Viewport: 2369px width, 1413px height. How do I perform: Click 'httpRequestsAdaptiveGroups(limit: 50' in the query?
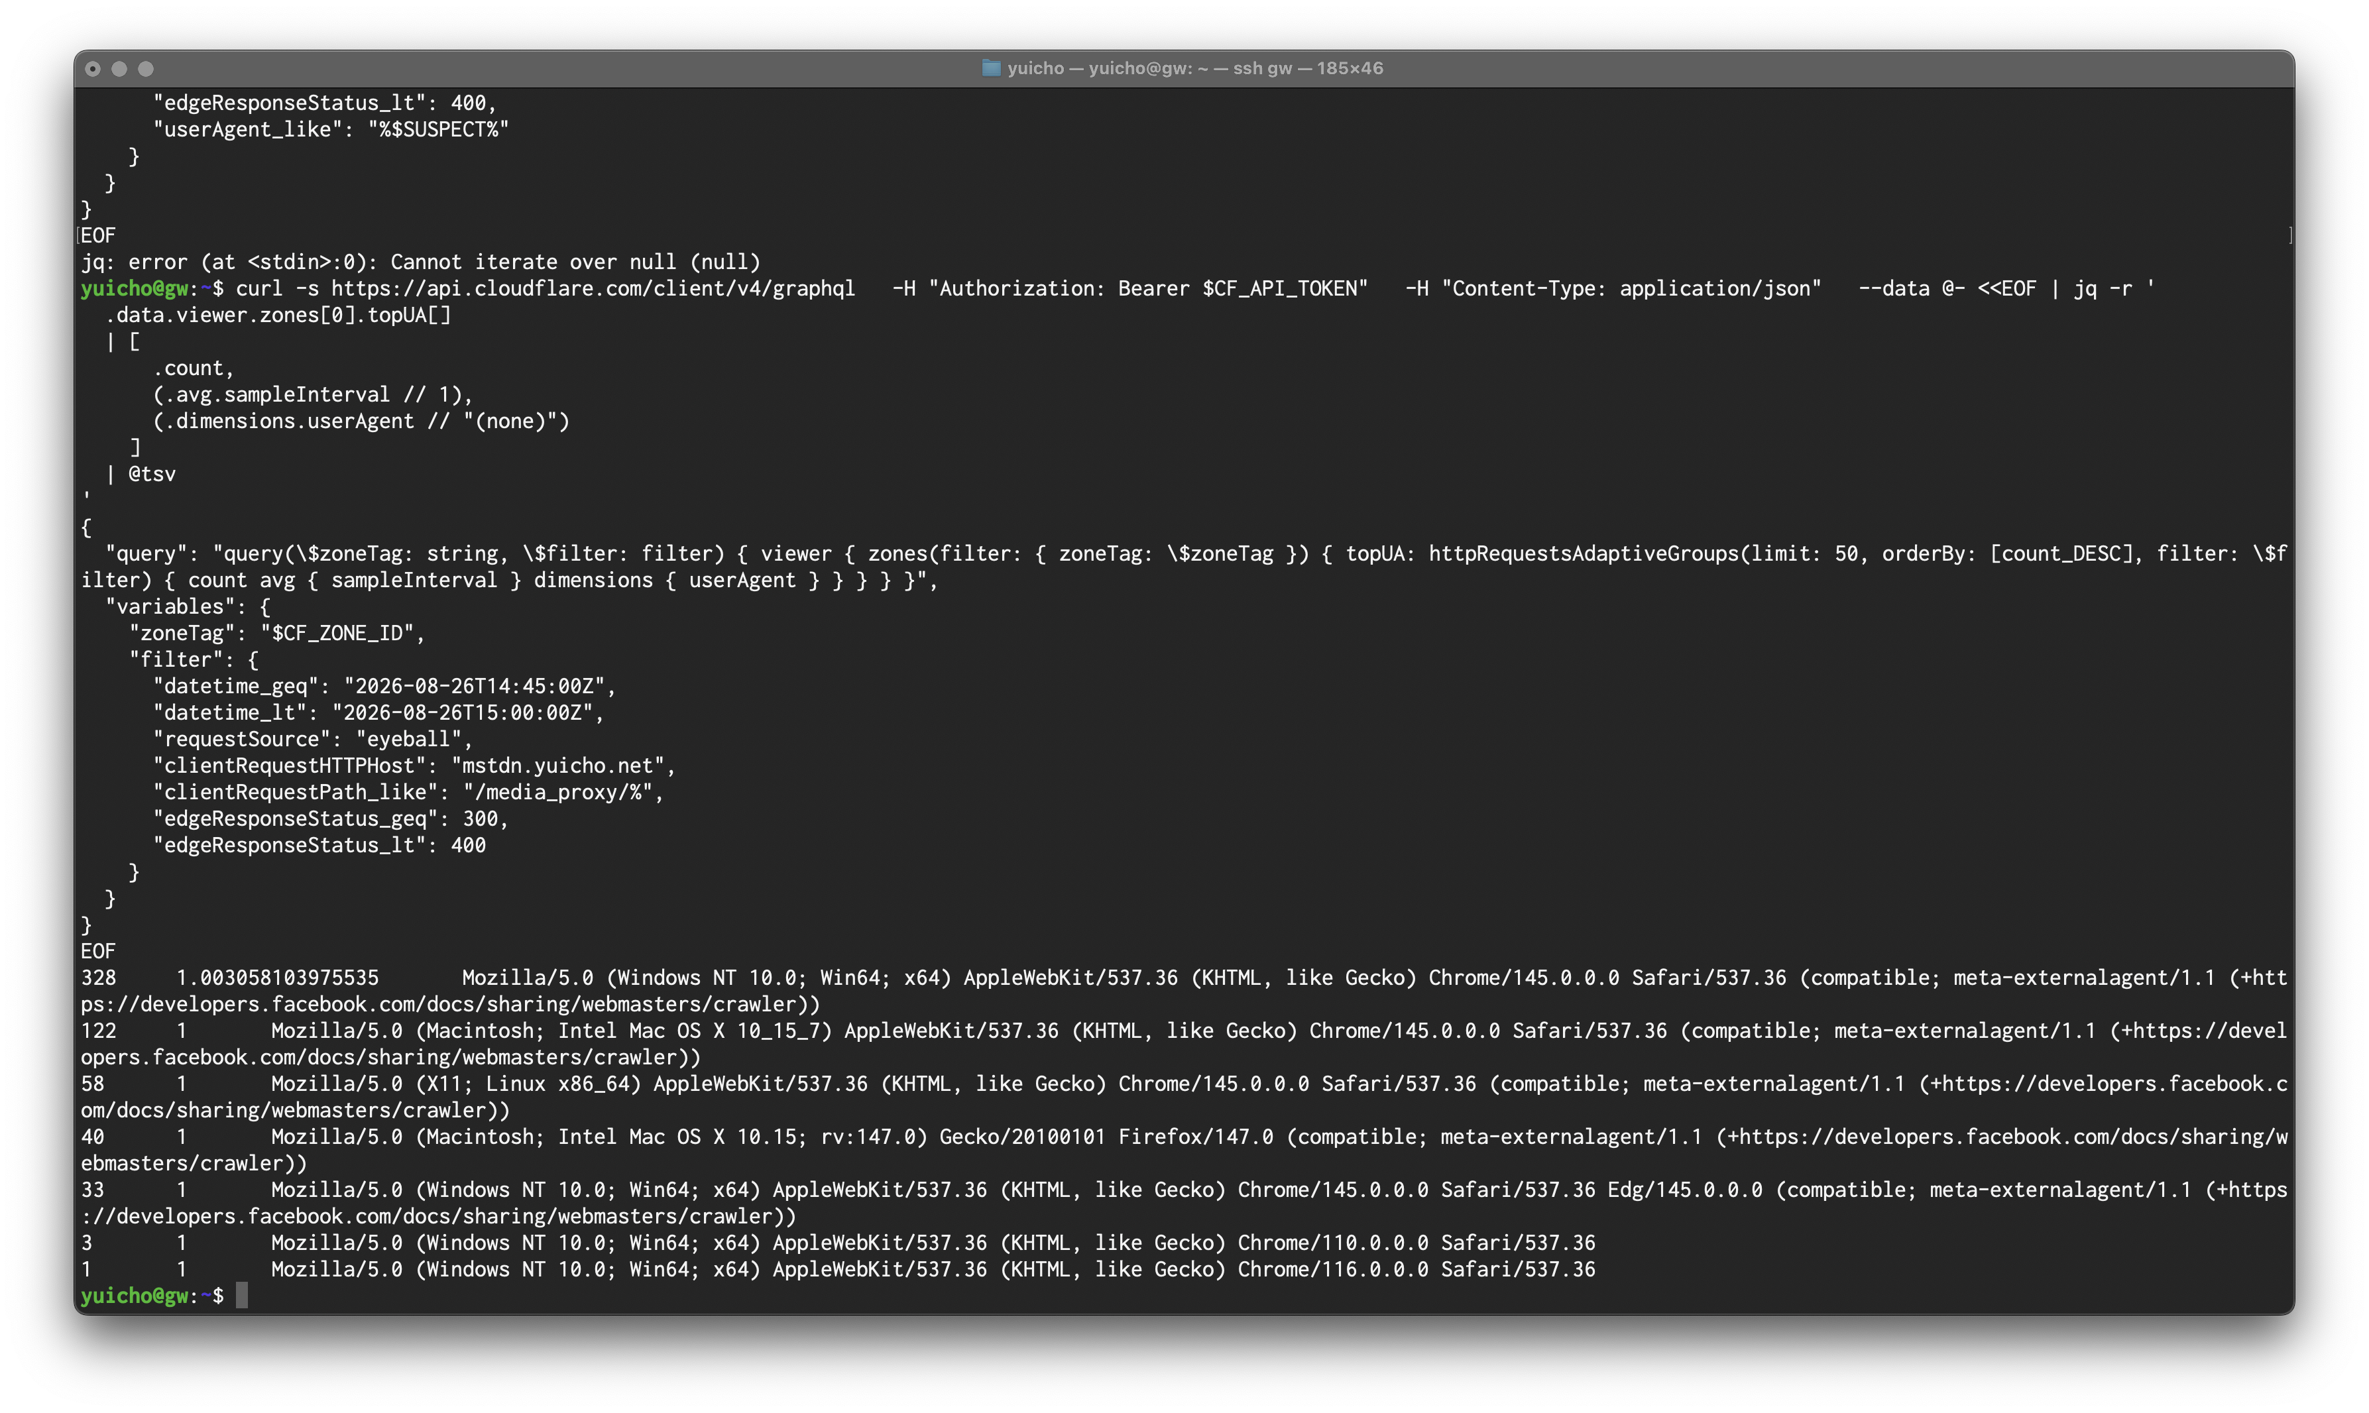click(1643, 554)
